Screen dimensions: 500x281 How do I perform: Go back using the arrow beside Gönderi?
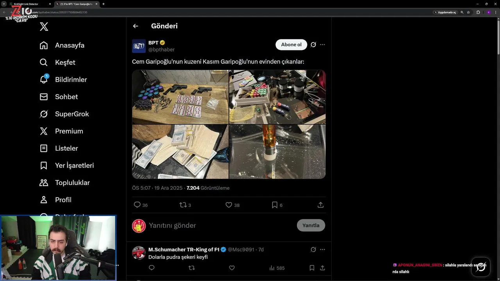coord(136,26)
